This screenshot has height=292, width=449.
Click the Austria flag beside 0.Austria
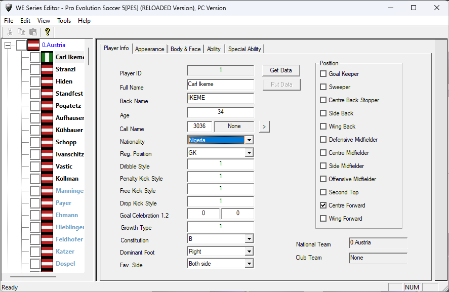click(x=33, y=45)
